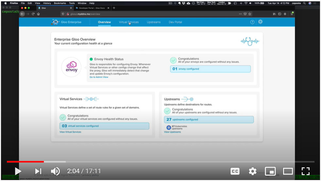Screen dimensions: 321x181
Task: Seek on the red video progress bar
Action: [25, 162]
